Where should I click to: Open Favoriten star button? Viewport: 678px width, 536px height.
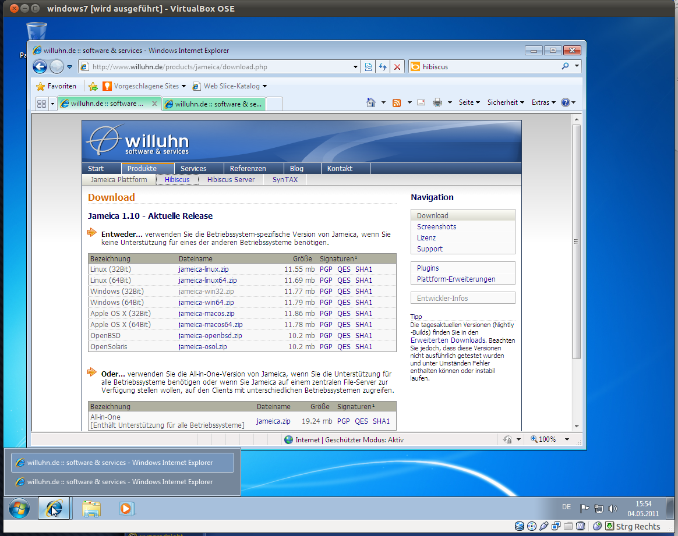(x=57, y=86)
